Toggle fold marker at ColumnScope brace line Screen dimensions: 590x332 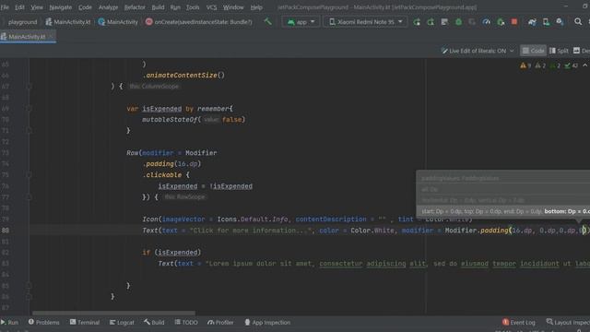pos(29,86)
